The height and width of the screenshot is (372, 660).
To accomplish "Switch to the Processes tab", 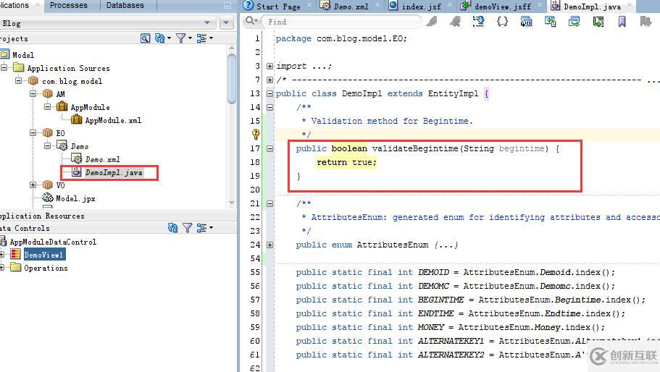I will (x=69, y=6).
